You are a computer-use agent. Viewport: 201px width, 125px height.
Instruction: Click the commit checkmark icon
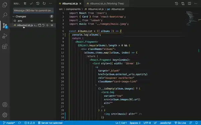[31, 4]
